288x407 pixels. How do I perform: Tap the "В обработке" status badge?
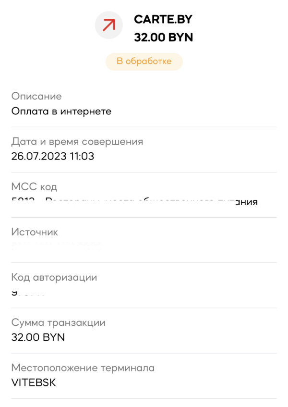point(144,62)
